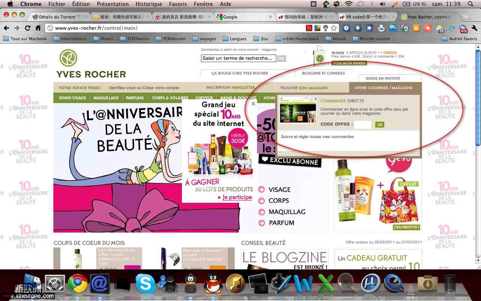The image size is (481, 301).
Task: Open Microsoft Word from the Dock
Action: pos(303,283)
